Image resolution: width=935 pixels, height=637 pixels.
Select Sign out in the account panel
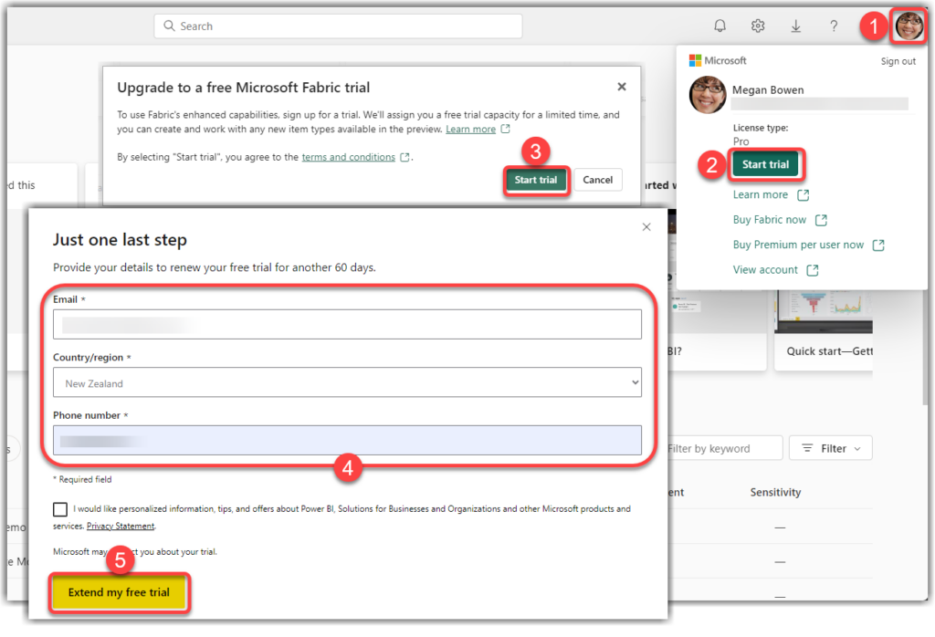(898, 60)
